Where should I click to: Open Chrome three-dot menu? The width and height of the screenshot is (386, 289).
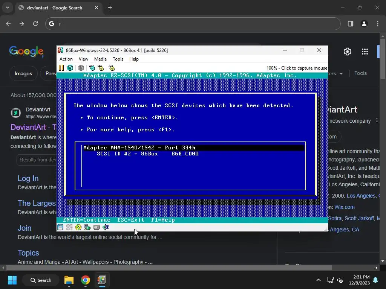378,24
